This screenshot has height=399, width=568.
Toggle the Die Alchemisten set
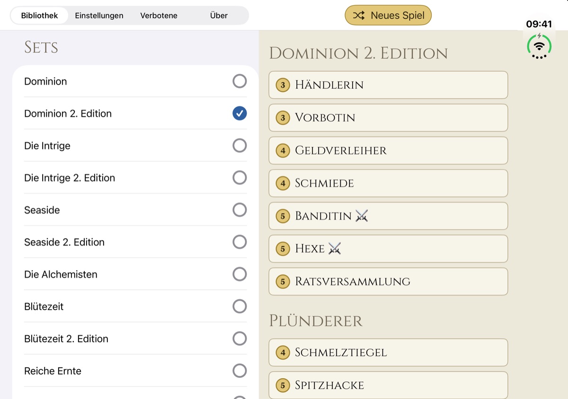(x=240, y=274)
